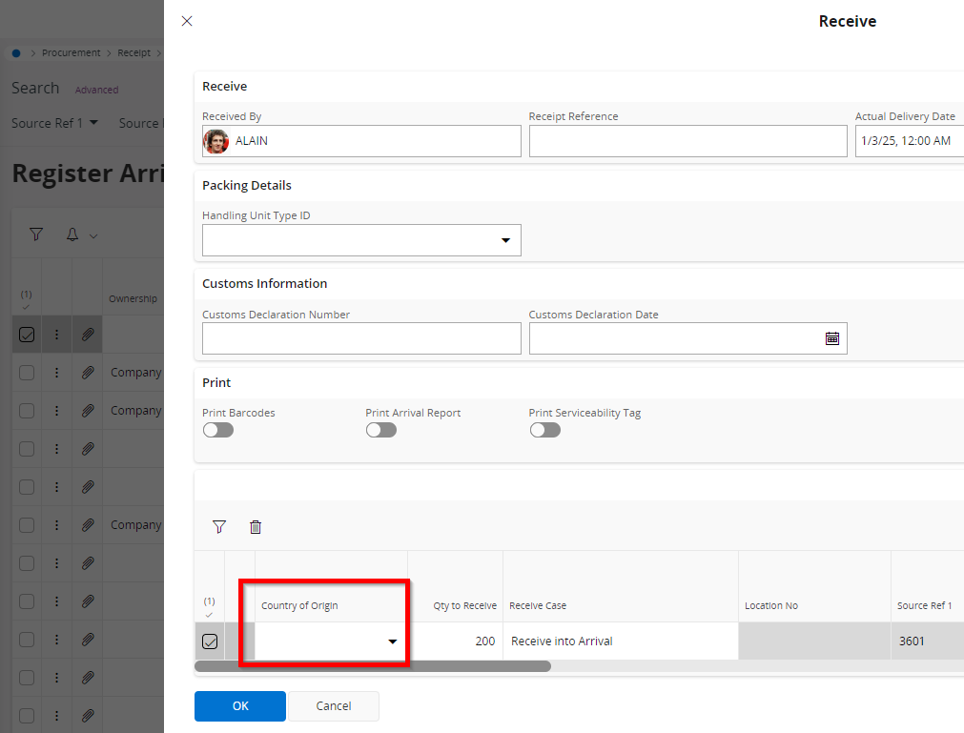964x733 pixels.
Task: Click the Location No column header
Action: [771, 606]
